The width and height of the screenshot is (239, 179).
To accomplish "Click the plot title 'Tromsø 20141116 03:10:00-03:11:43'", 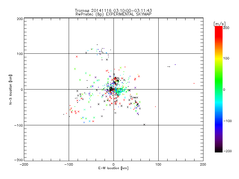I will pyautogui.click(x=113, y=10).
